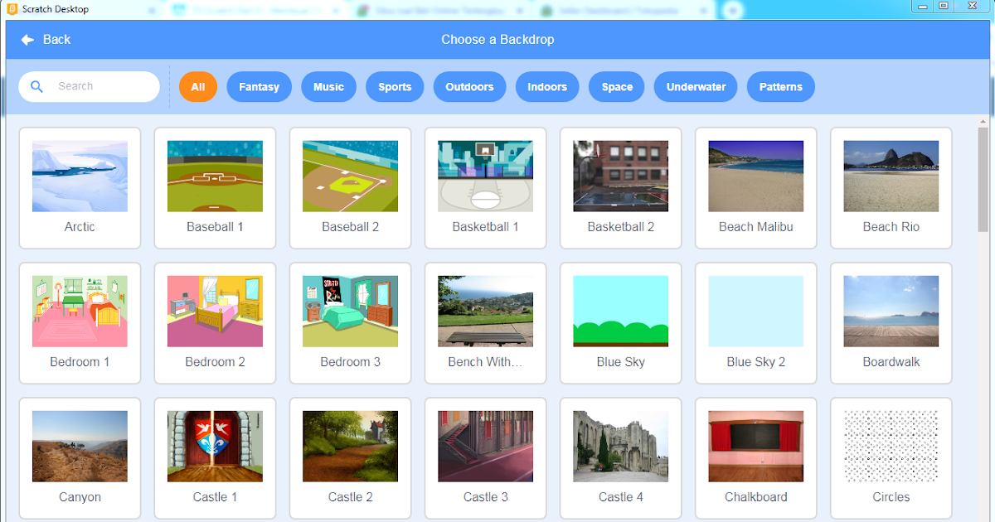
Task: Click the Scratch logo in the title bar
Action: [9, 7]
